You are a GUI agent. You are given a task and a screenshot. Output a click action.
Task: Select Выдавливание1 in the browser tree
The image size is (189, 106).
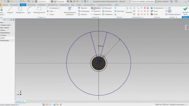[5, 33]
